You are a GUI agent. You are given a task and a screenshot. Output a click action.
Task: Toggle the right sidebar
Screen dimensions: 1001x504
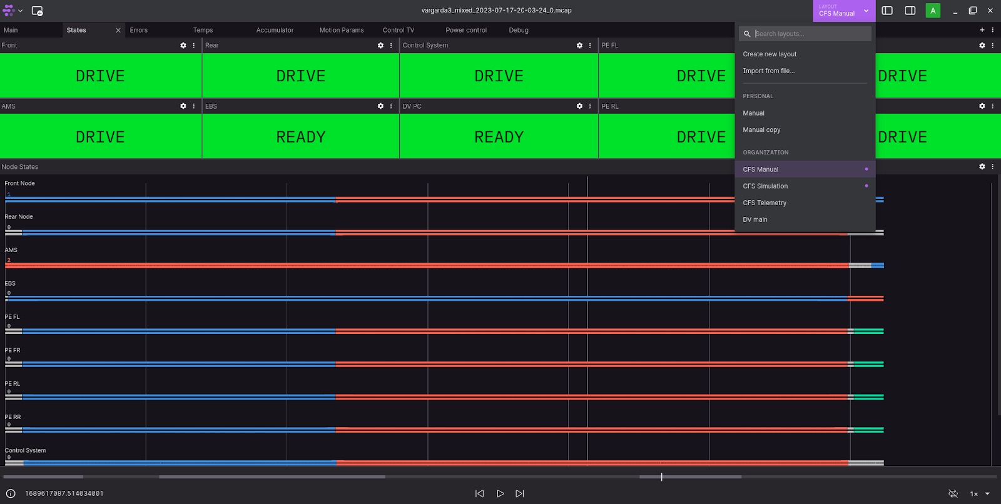910,11
